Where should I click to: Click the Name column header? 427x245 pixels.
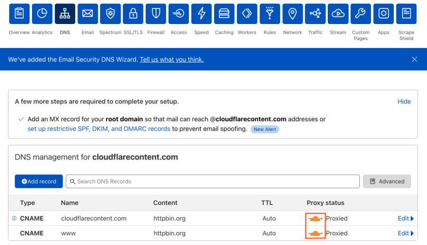click(x=69, y=203)
